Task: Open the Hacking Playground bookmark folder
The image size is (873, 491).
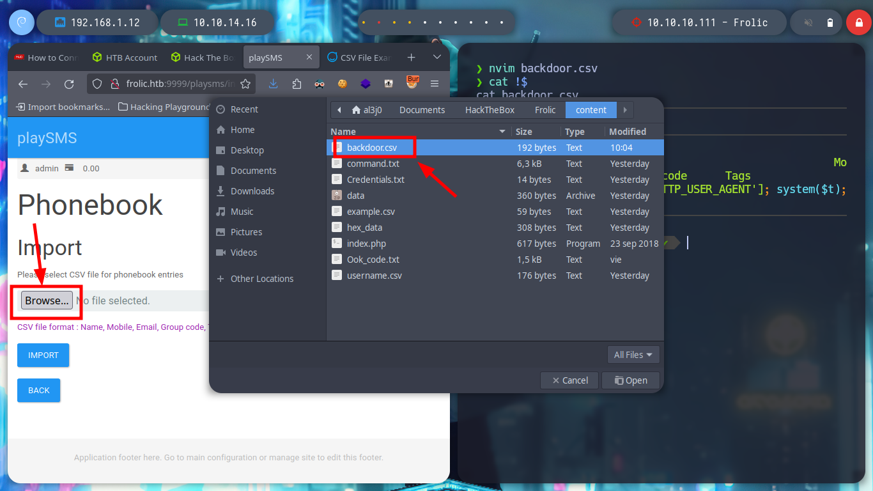Action: [x=165, y=107]
